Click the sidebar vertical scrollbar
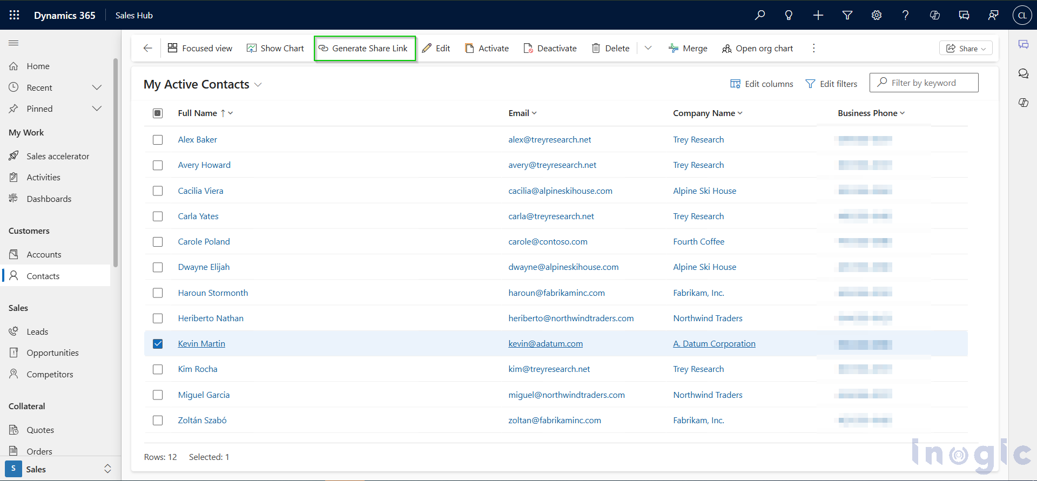The width and height of the screenshot is (1037, 481). point(116,162)
